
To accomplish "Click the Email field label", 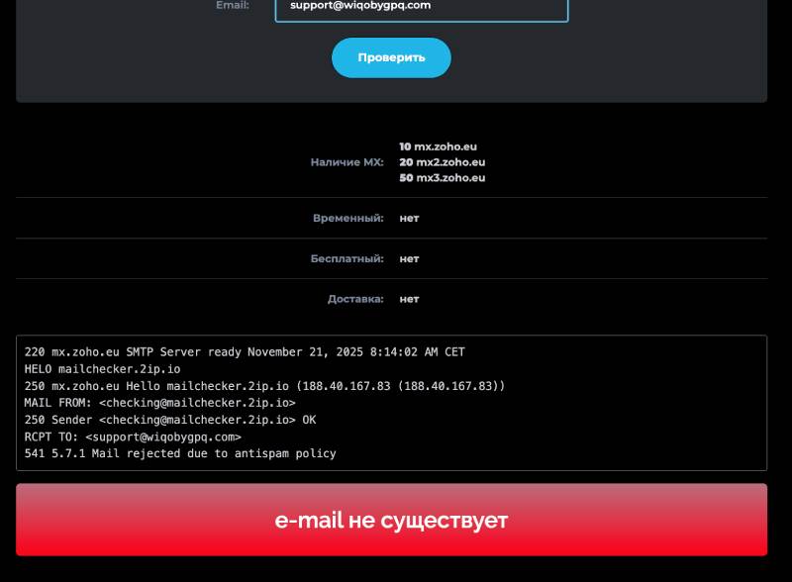I will (x=233, y=5).
